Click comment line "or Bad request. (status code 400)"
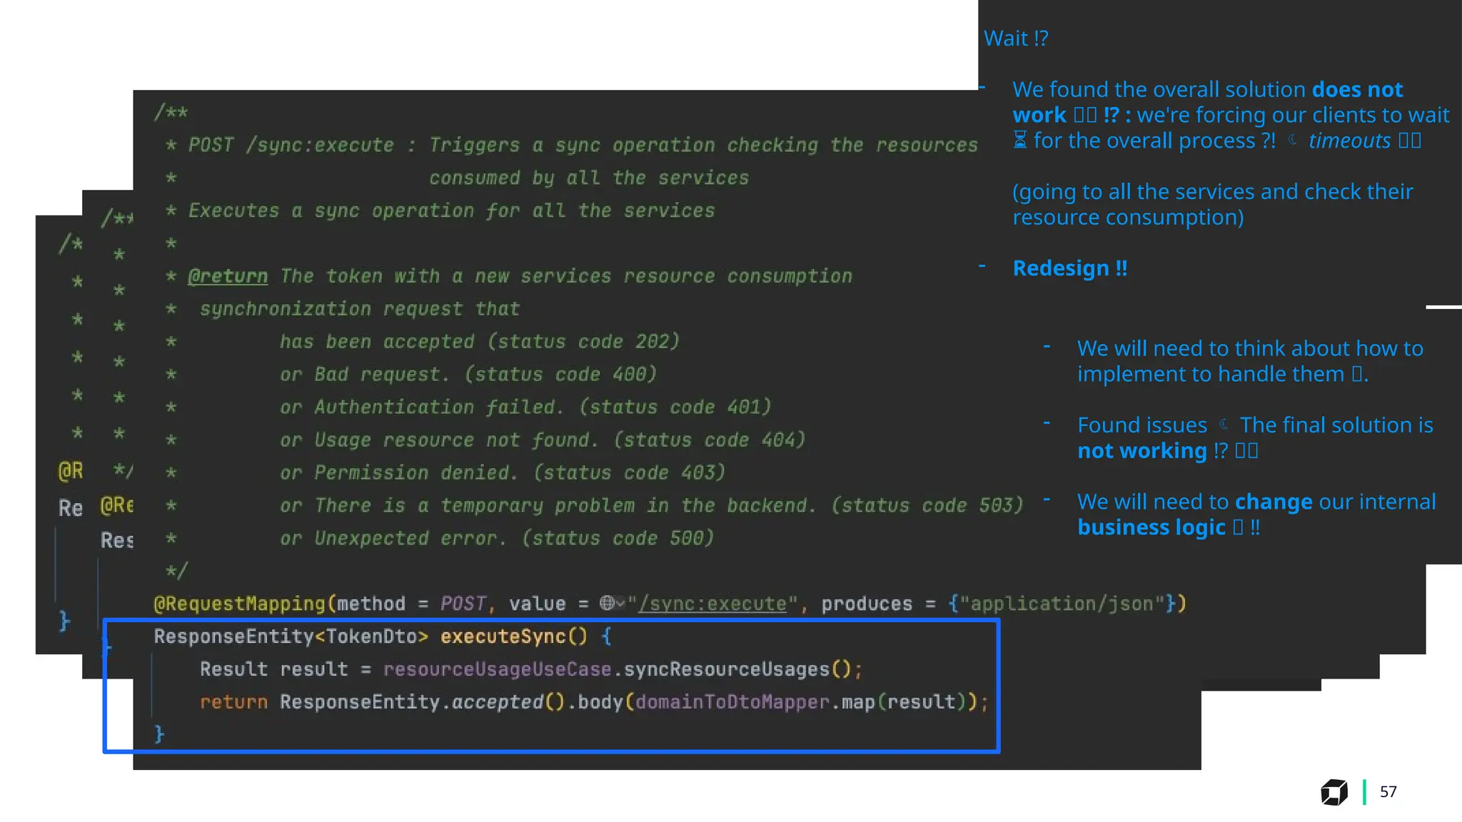Screen dimensions: 1462x822 (468, 374)
